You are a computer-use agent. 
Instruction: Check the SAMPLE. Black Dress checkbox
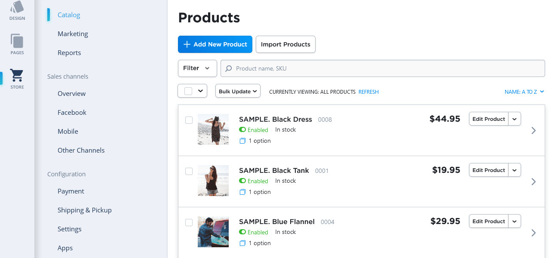189,120
